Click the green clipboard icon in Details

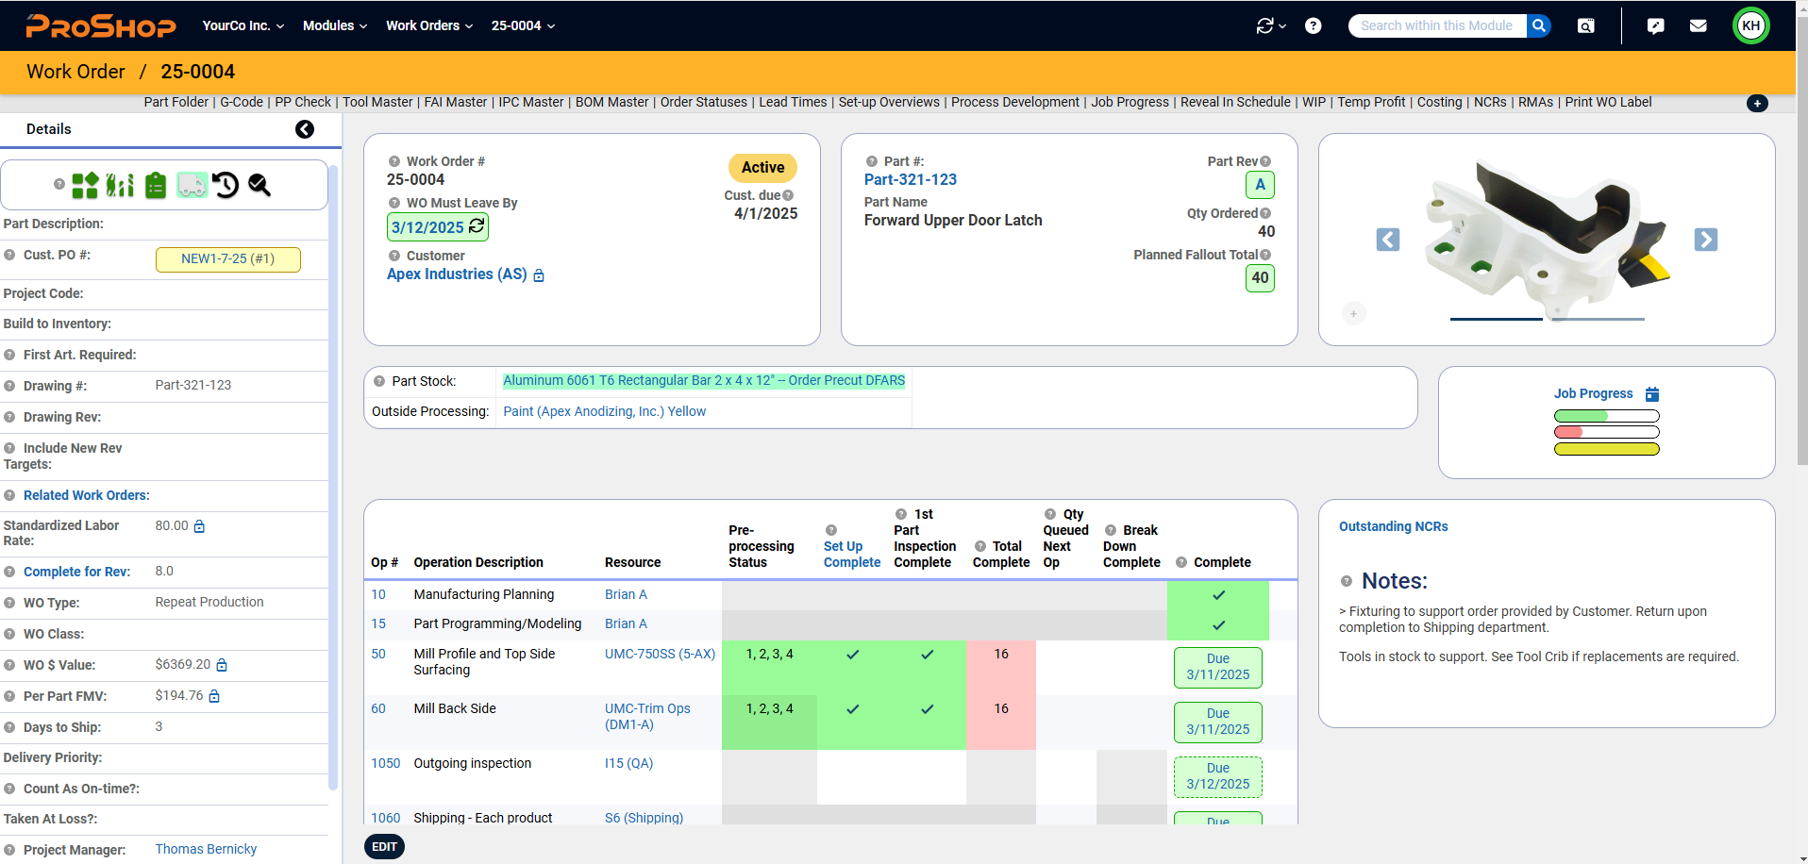(156, 185)
